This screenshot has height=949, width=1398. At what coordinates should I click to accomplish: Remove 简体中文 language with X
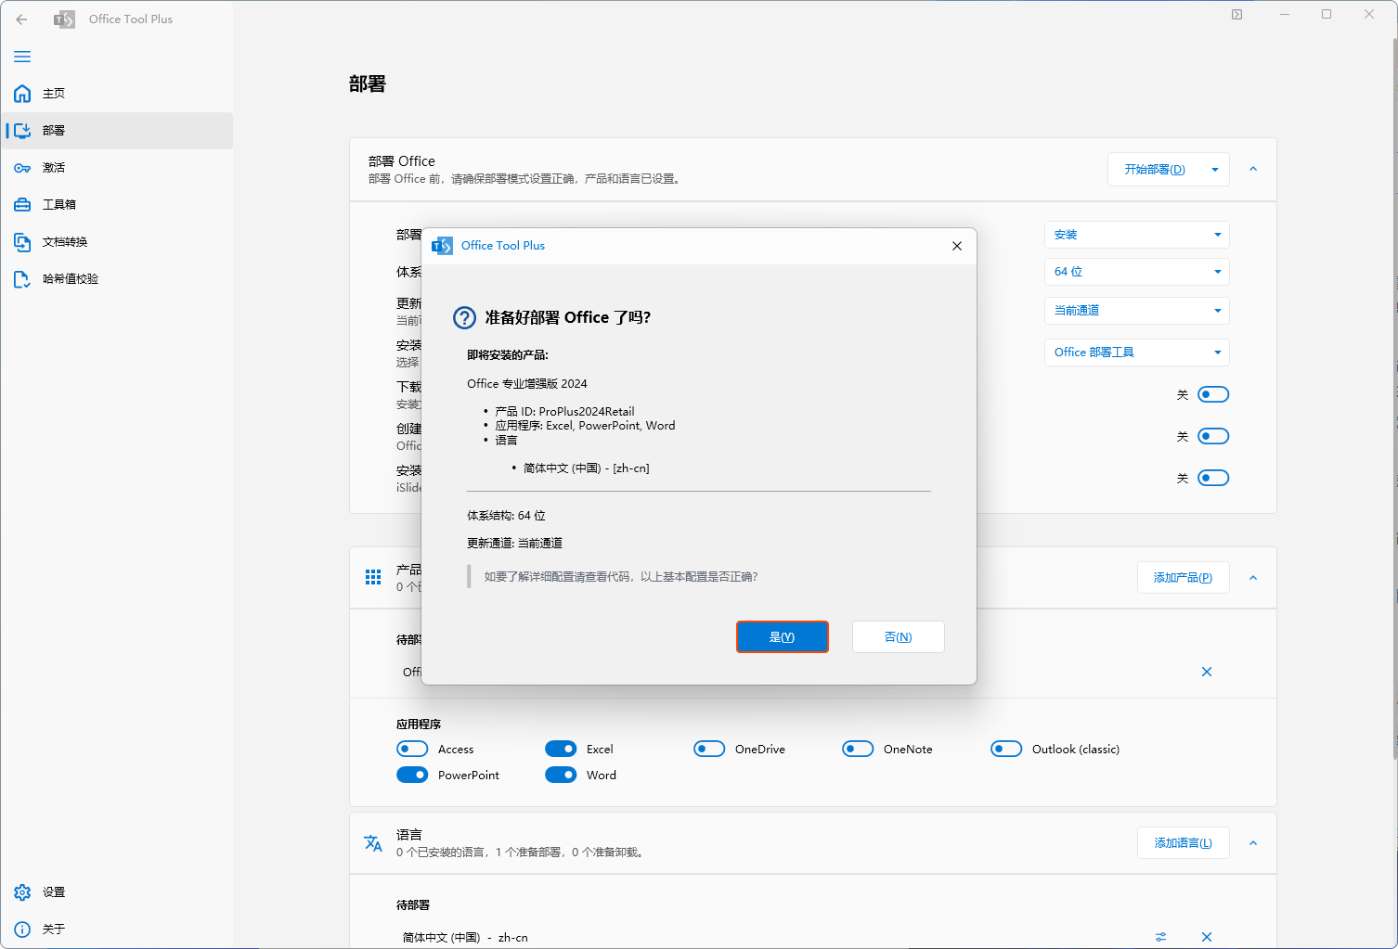(x=1207, y=937)
